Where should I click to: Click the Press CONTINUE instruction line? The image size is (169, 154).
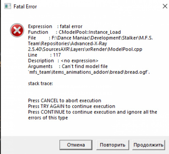click(93, 115)
